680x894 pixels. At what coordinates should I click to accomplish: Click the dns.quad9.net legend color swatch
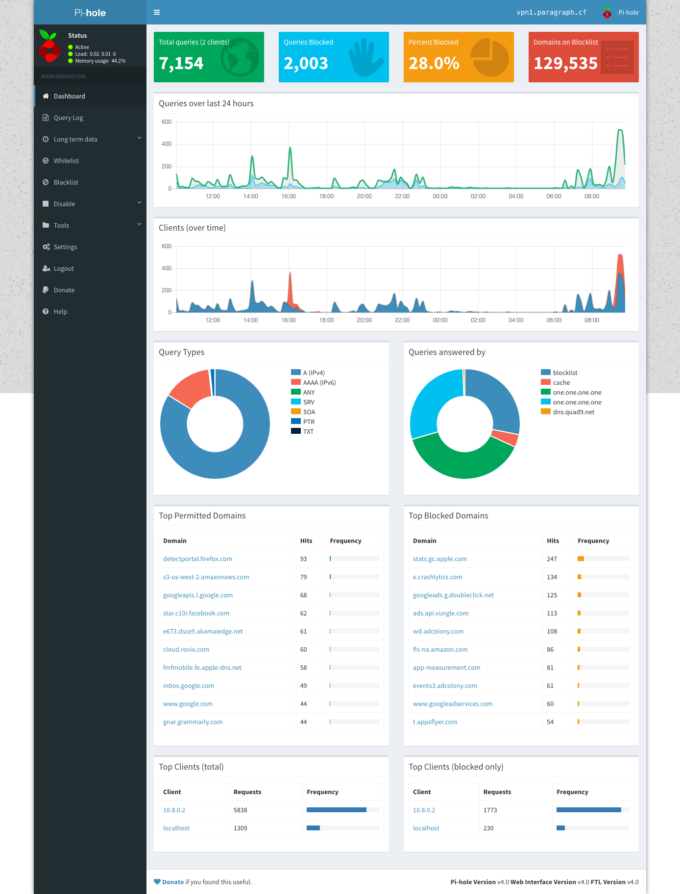point(546,411)
